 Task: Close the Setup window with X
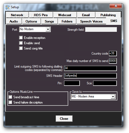pos(116,6)
